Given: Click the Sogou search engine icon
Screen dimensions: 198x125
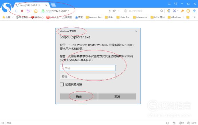Looking at the screenshot, I should click(x=125, y=11).
